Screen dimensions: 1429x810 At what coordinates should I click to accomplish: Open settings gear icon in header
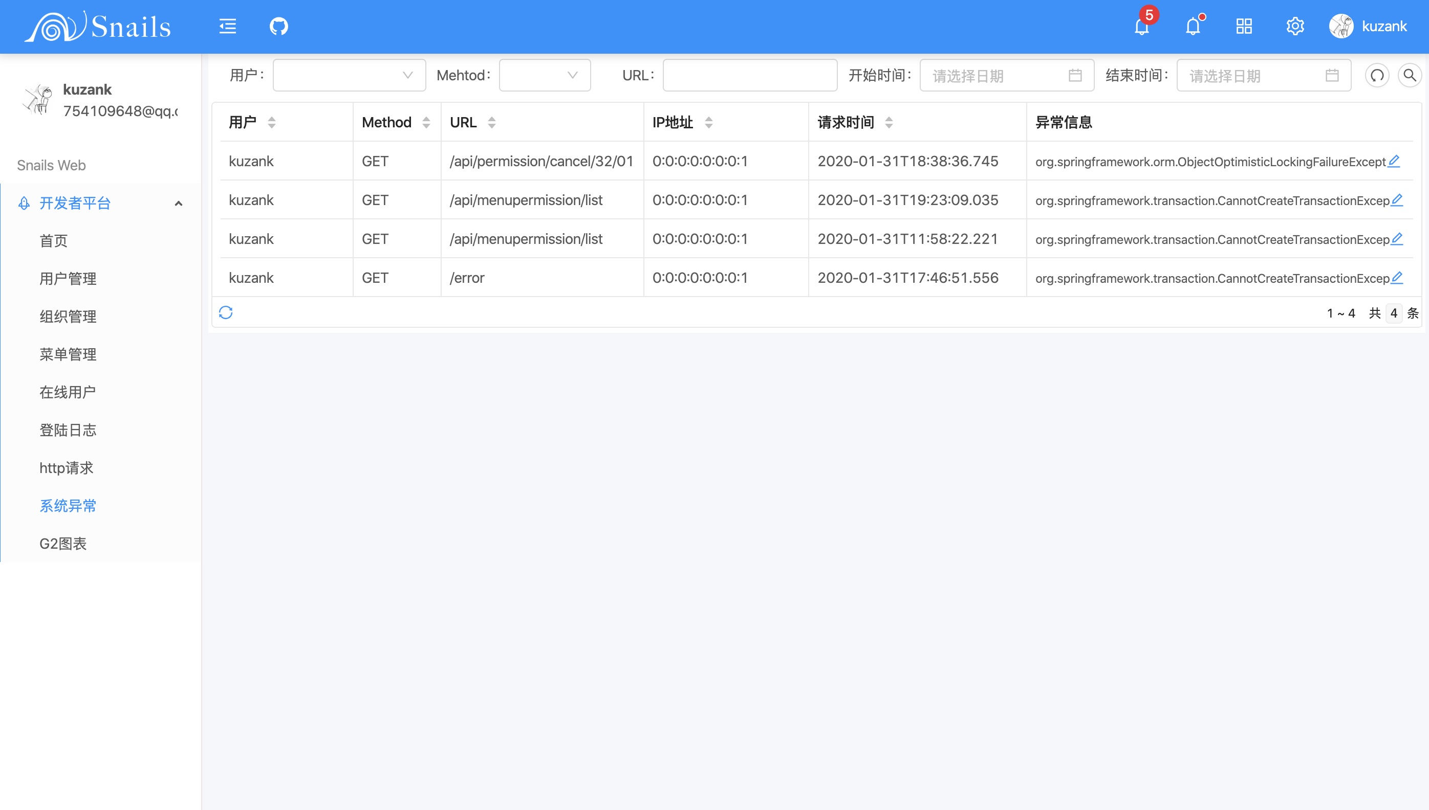(x=1295, y=26)
